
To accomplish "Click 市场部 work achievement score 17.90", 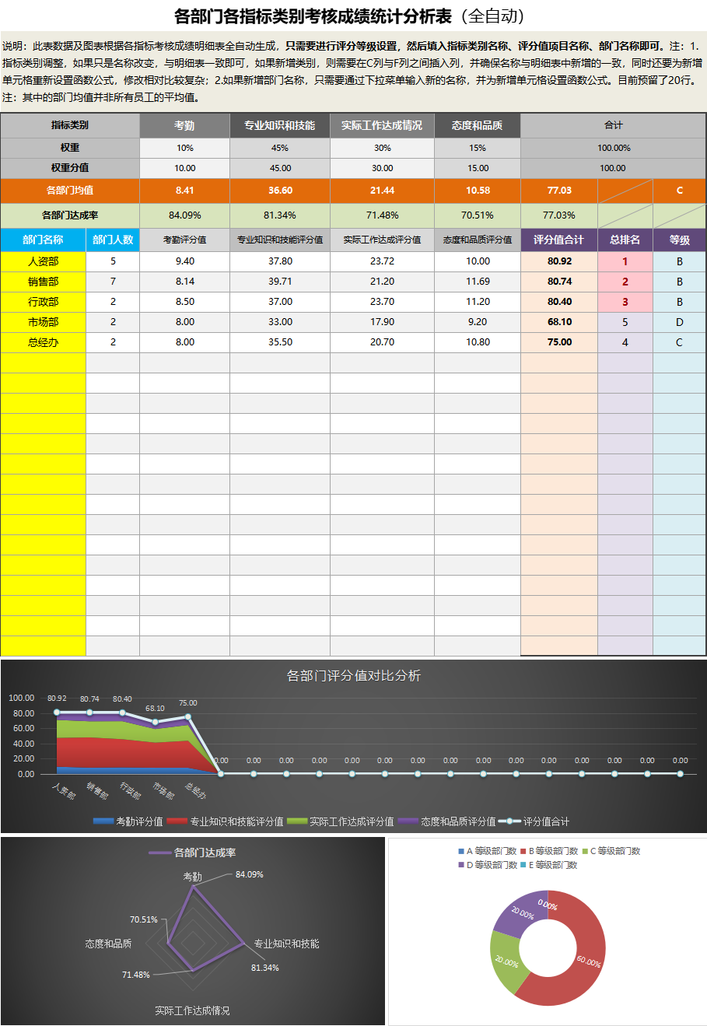I will tap(382, 322).
